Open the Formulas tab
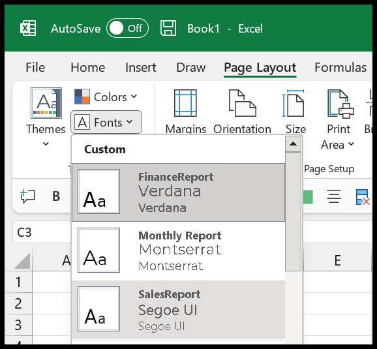 [340, 67]
